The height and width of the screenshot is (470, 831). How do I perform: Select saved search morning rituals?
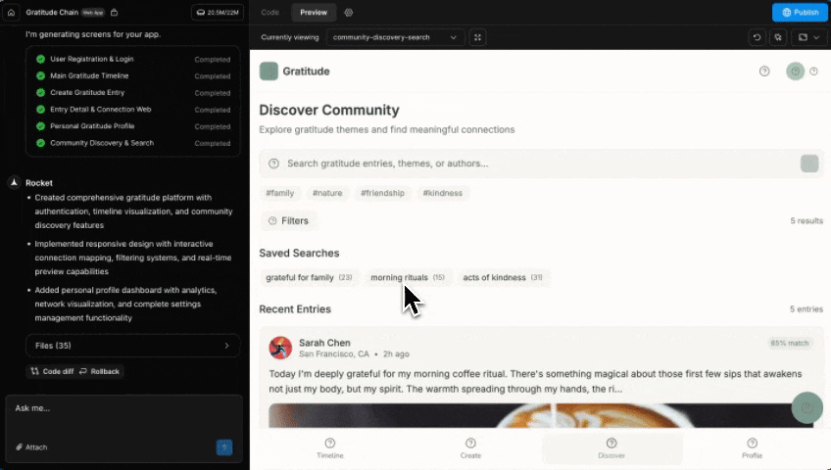(408, 277)
